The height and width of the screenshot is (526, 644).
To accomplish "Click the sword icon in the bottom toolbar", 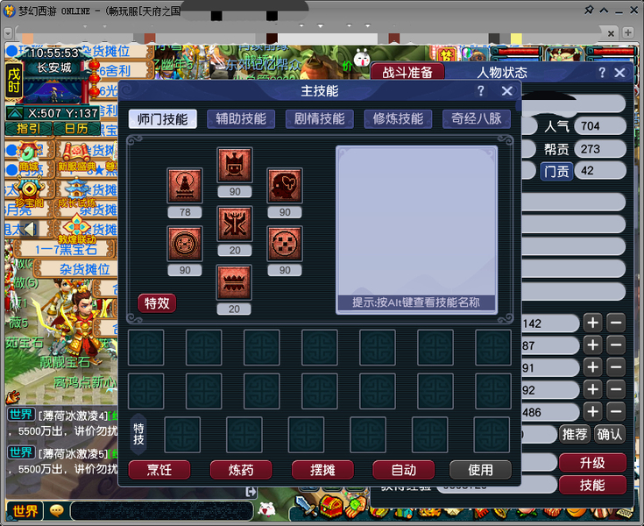I will coord(305,507).
